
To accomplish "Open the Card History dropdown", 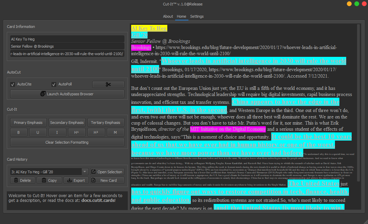I will click(49, 172).
